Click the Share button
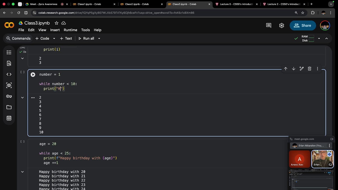The image size is (338, 190). (x=303, y=25)
